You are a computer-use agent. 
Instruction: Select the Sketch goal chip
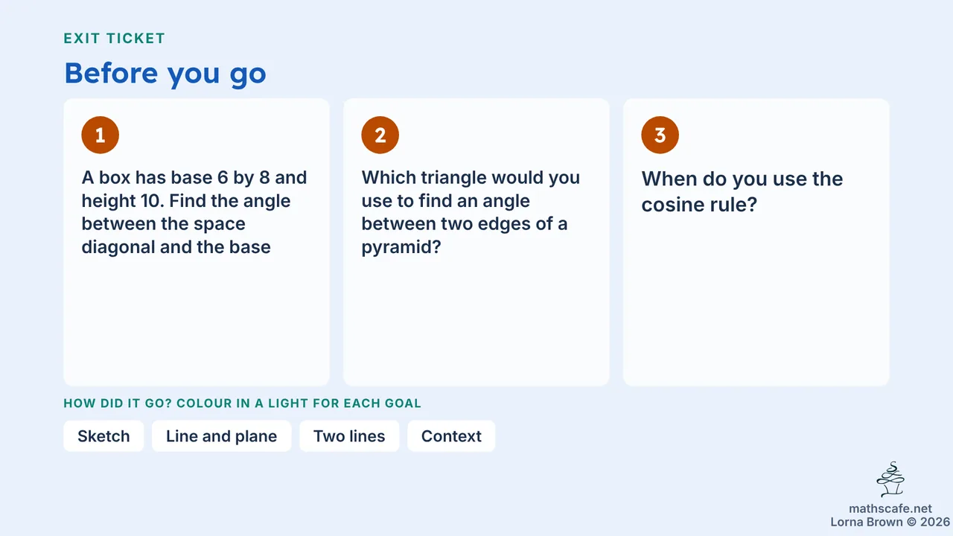(103, 436)
